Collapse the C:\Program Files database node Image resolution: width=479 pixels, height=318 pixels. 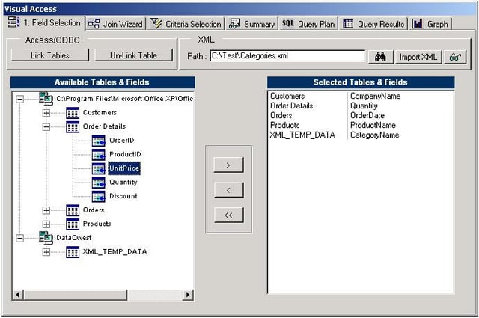click(20, 99)
